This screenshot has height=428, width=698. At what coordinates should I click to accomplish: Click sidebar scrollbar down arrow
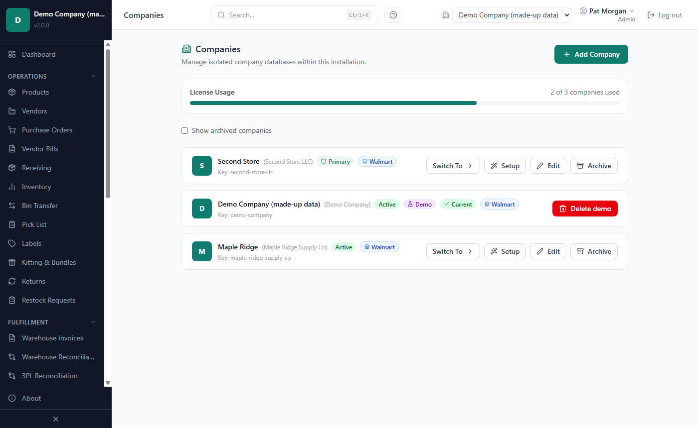pos(108,383)
